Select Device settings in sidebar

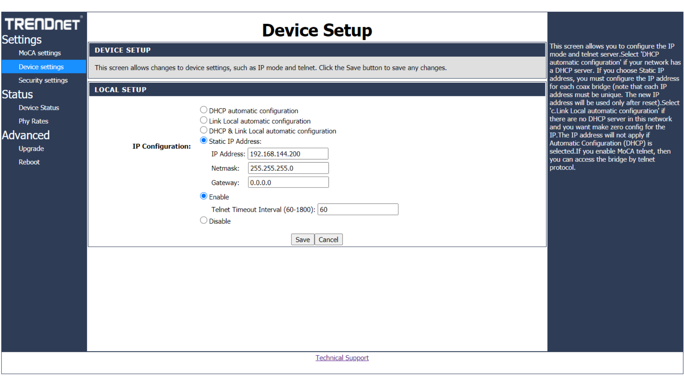tap(41, 67)
